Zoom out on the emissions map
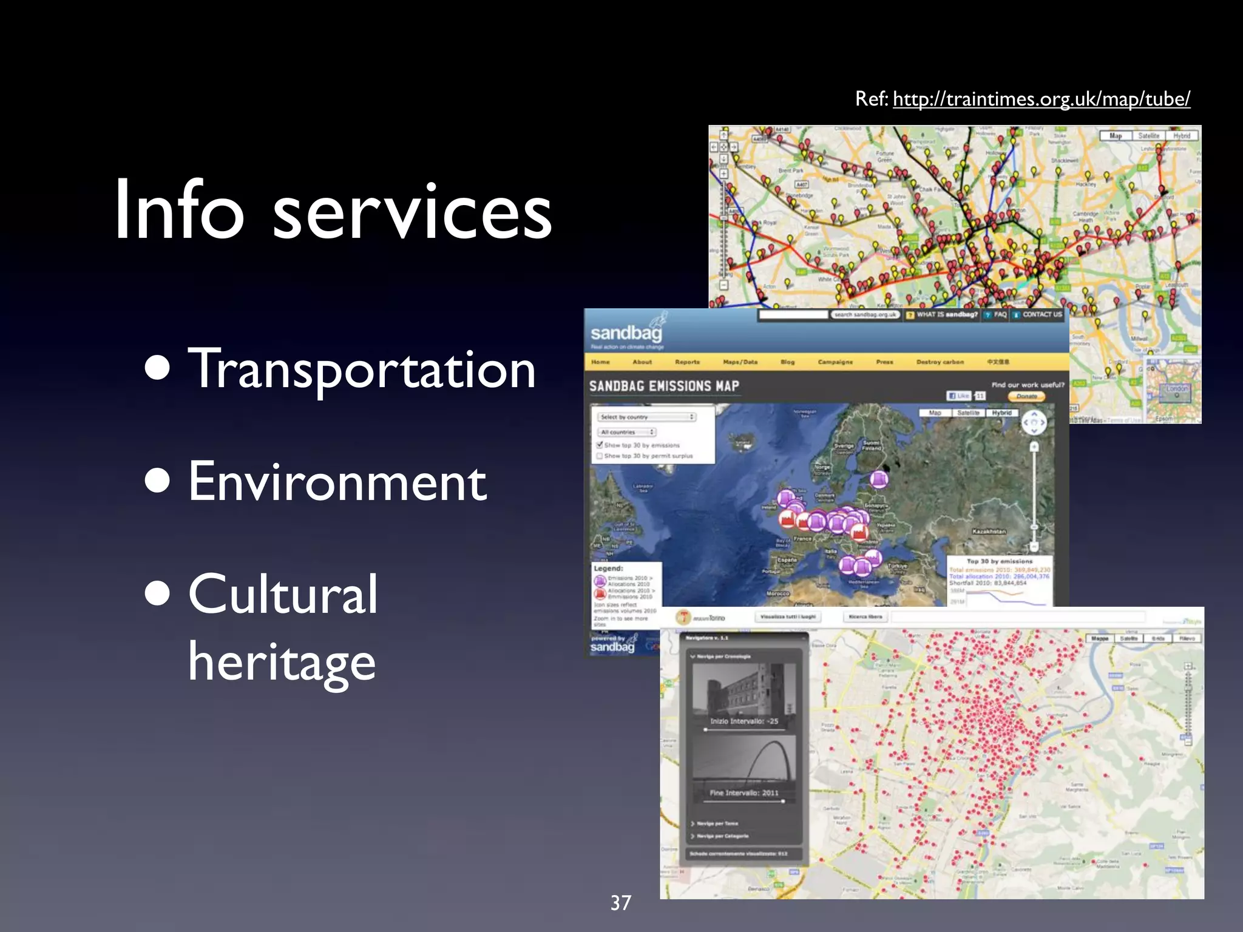This screenshot has height=932, width=1243. click(x=1034, y=546)
